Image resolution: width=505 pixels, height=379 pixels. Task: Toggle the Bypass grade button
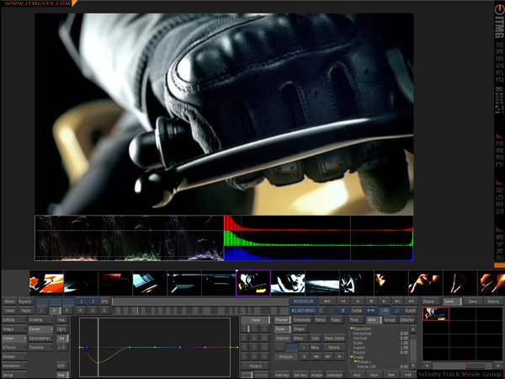(26, 301)
